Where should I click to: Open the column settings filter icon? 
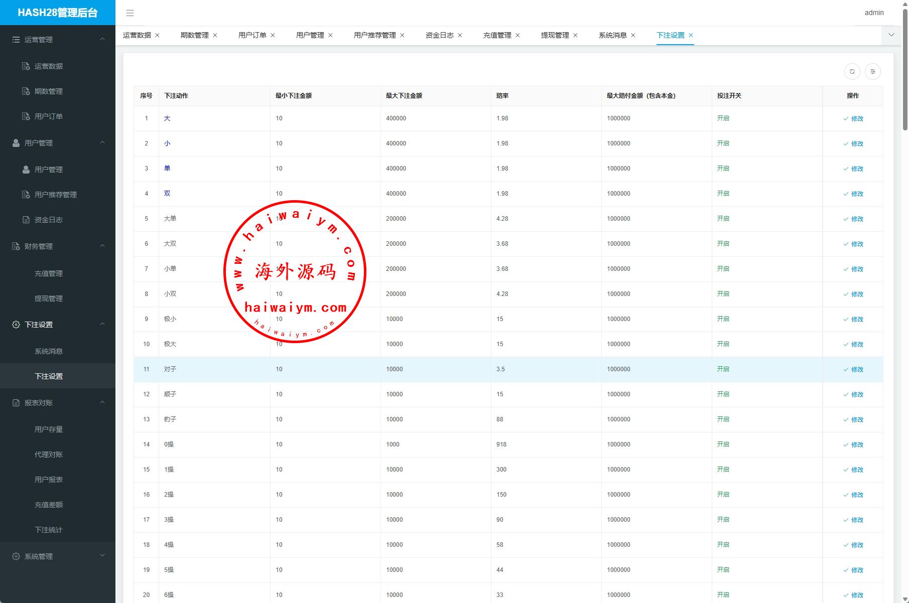click(873, 72)
